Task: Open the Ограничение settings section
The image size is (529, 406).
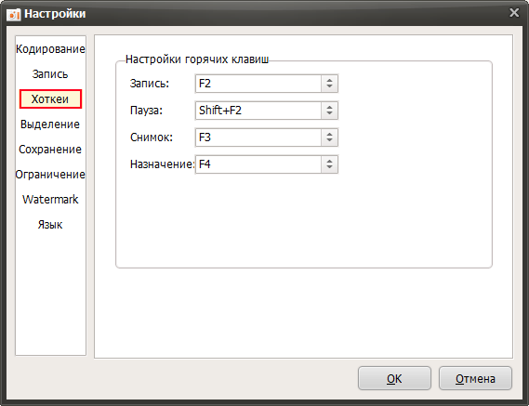Action: 50,175
